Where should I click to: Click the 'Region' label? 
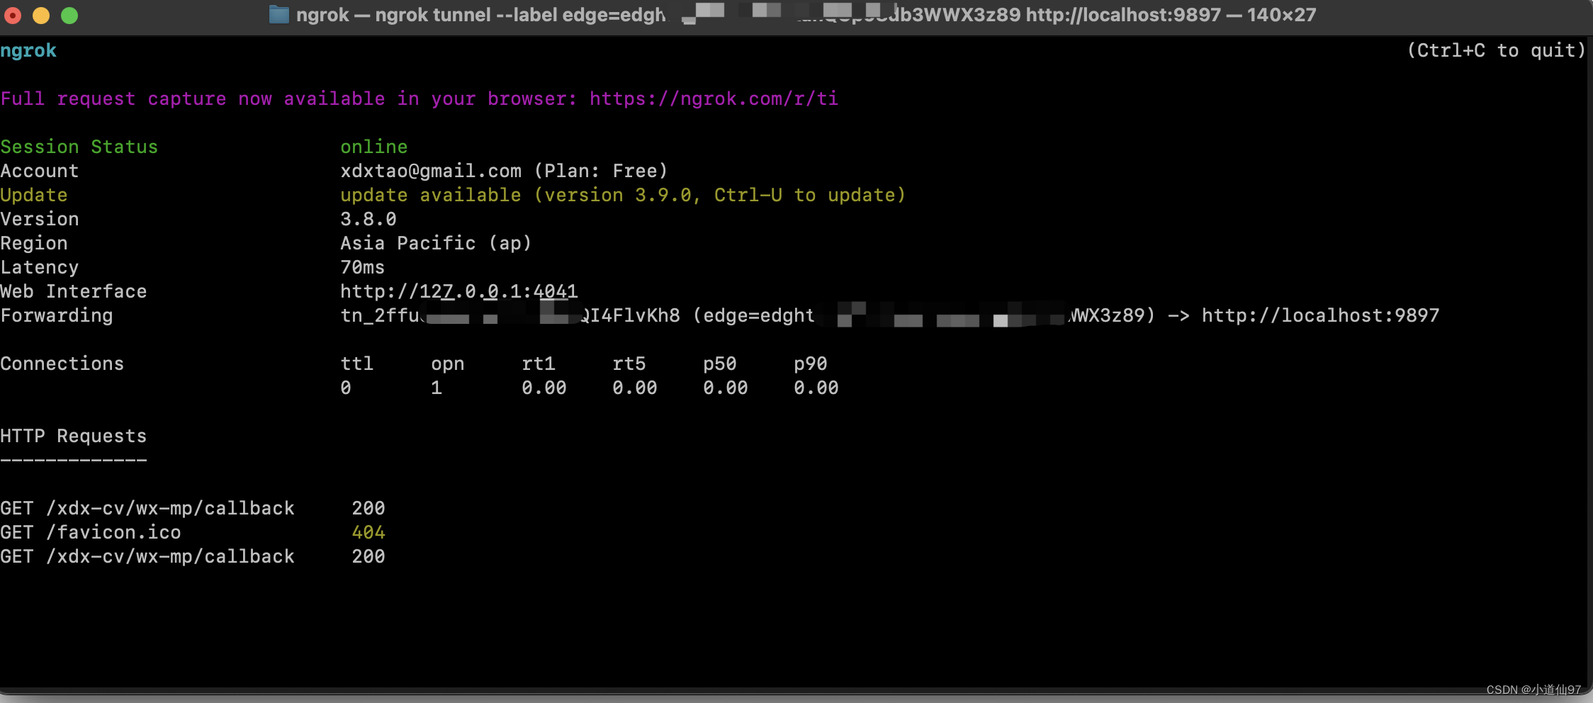pos(34,243)
